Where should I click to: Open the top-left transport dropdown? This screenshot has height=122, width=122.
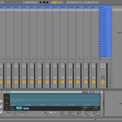2,2
